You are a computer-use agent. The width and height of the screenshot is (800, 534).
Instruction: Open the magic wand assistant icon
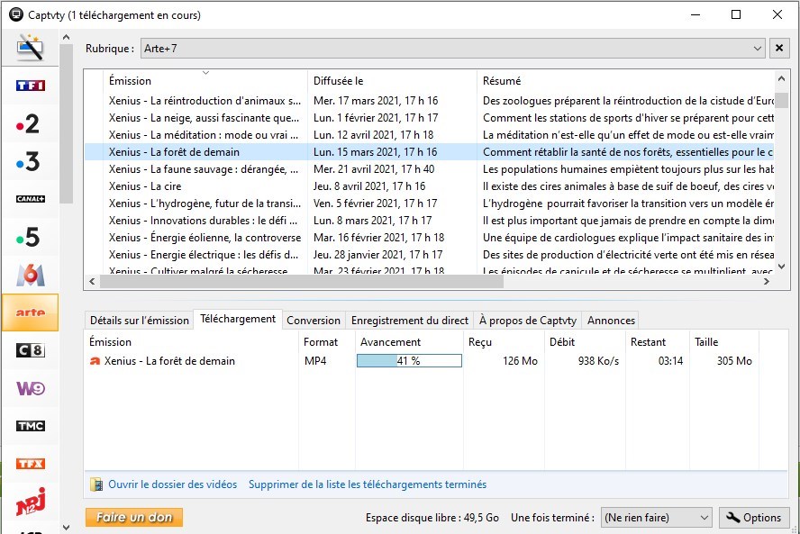30,48
